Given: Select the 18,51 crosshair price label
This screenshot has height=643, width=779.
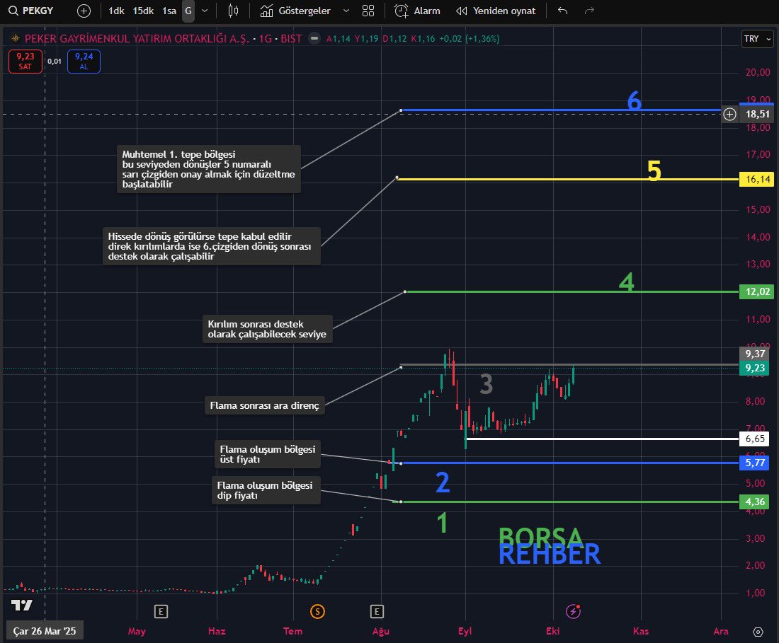Looking at the screenshot, I should [x=757, y=115].
